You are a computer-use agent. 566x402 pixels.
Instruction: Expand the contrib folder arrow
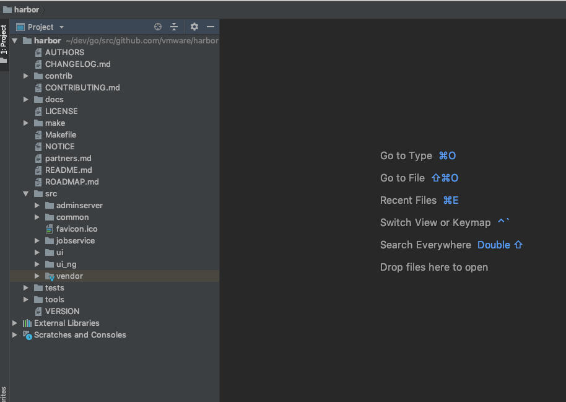click(x=26, y=76)
